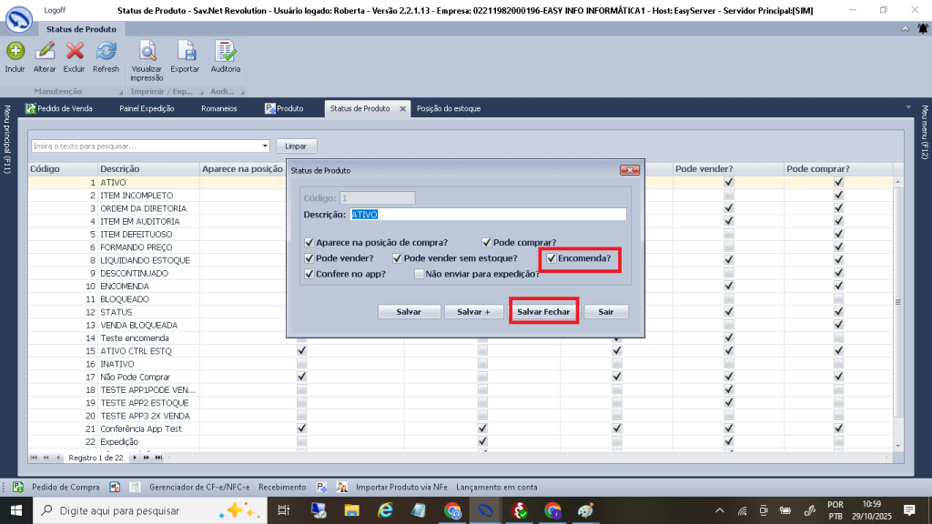The height and width of the screenshot is (524, 932).
Task: Open the Auditoria tool
Action: coord(226,51)
